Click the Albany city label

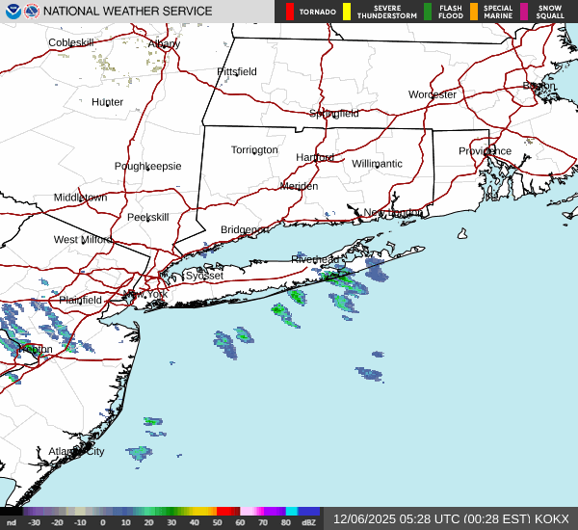[164, 43]
